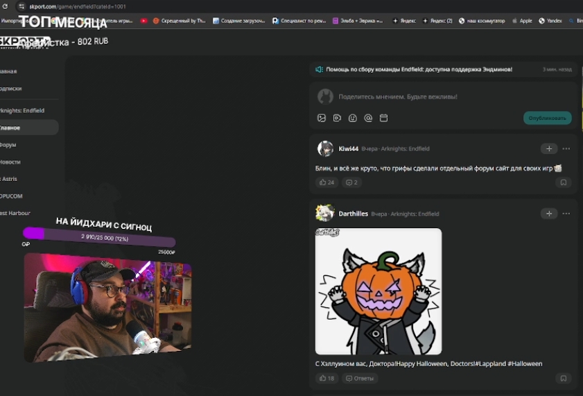Publish the post with 'Опубликовать'

(548, 118)
